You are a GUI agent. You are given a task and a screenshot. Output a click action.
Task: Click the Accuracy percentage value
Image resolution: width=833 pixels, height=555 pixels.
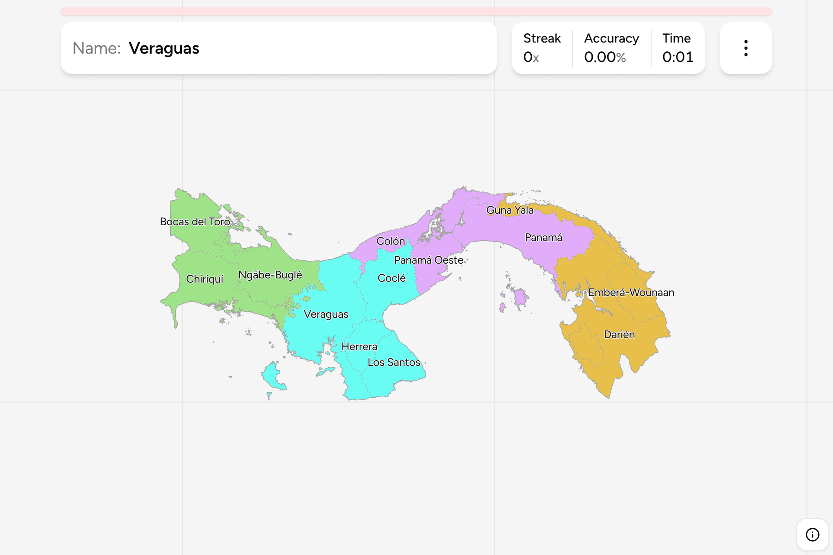point(605,57)
